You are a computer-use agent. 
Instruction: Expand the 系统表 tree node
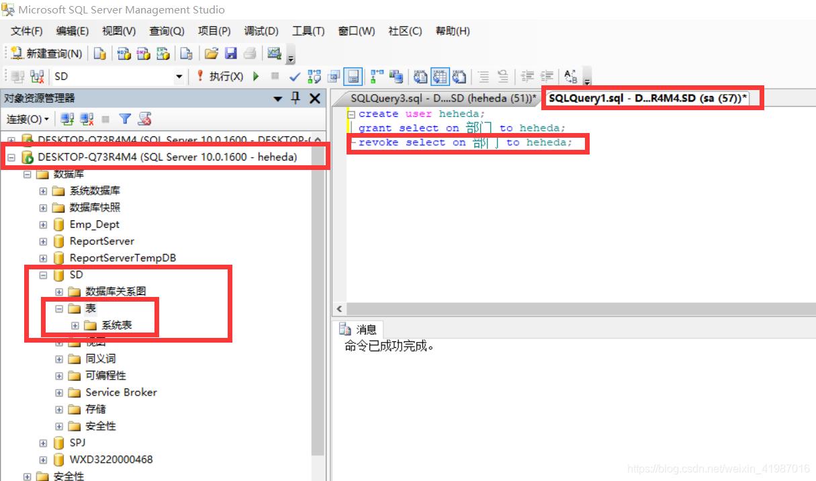(x=76, y=324)
